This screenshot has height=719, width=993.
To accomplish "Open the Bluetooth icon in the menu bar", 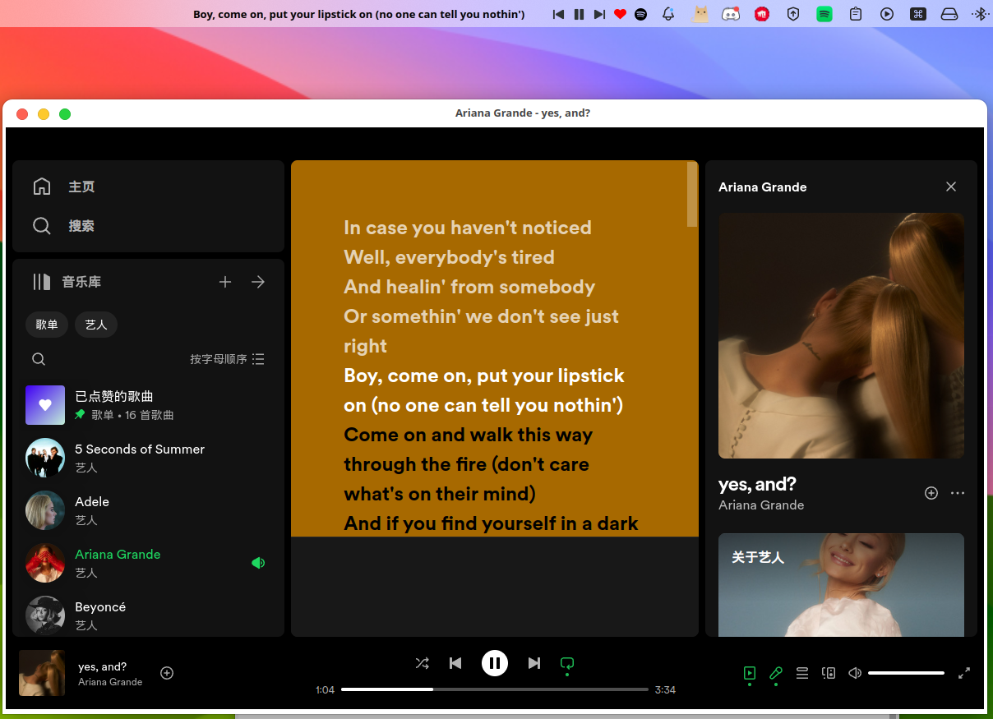I will pyautogui.click(x=980, y=14).
